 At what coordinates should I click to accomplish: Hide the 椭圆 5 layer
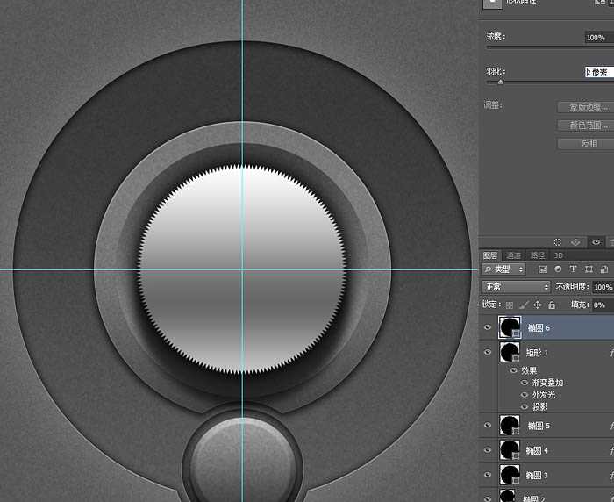(x=488, y=425)
